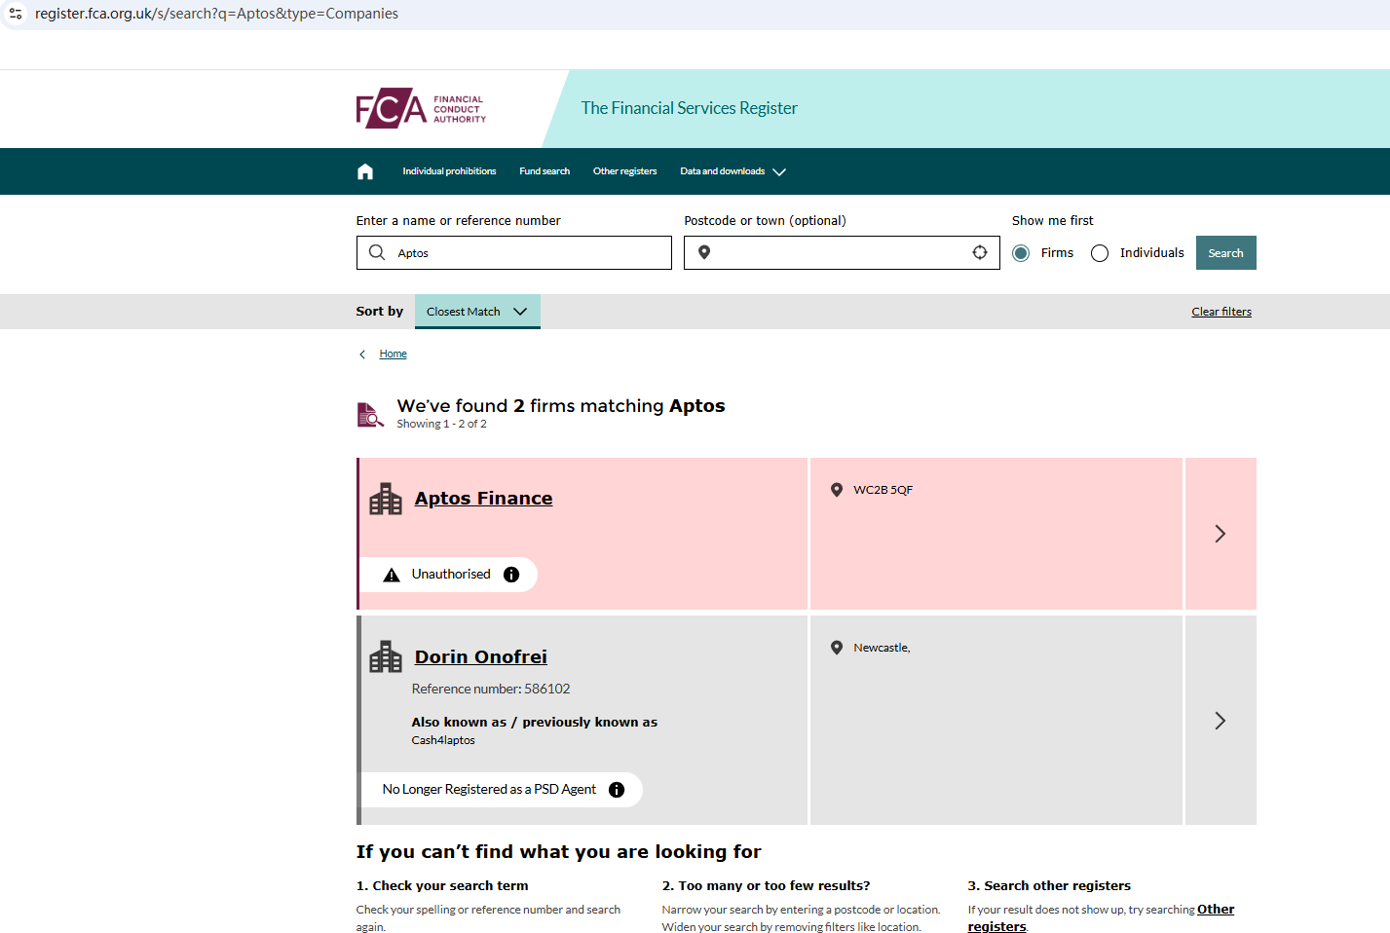Image resolution: width=1390 pixels, height=933 pixels.
Task: Open the Aptos Finance firm link
Action: click(483, 499)
